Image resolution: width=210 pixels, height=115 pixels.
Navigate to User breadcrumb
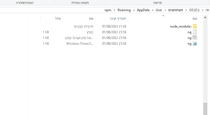(159, 10)
